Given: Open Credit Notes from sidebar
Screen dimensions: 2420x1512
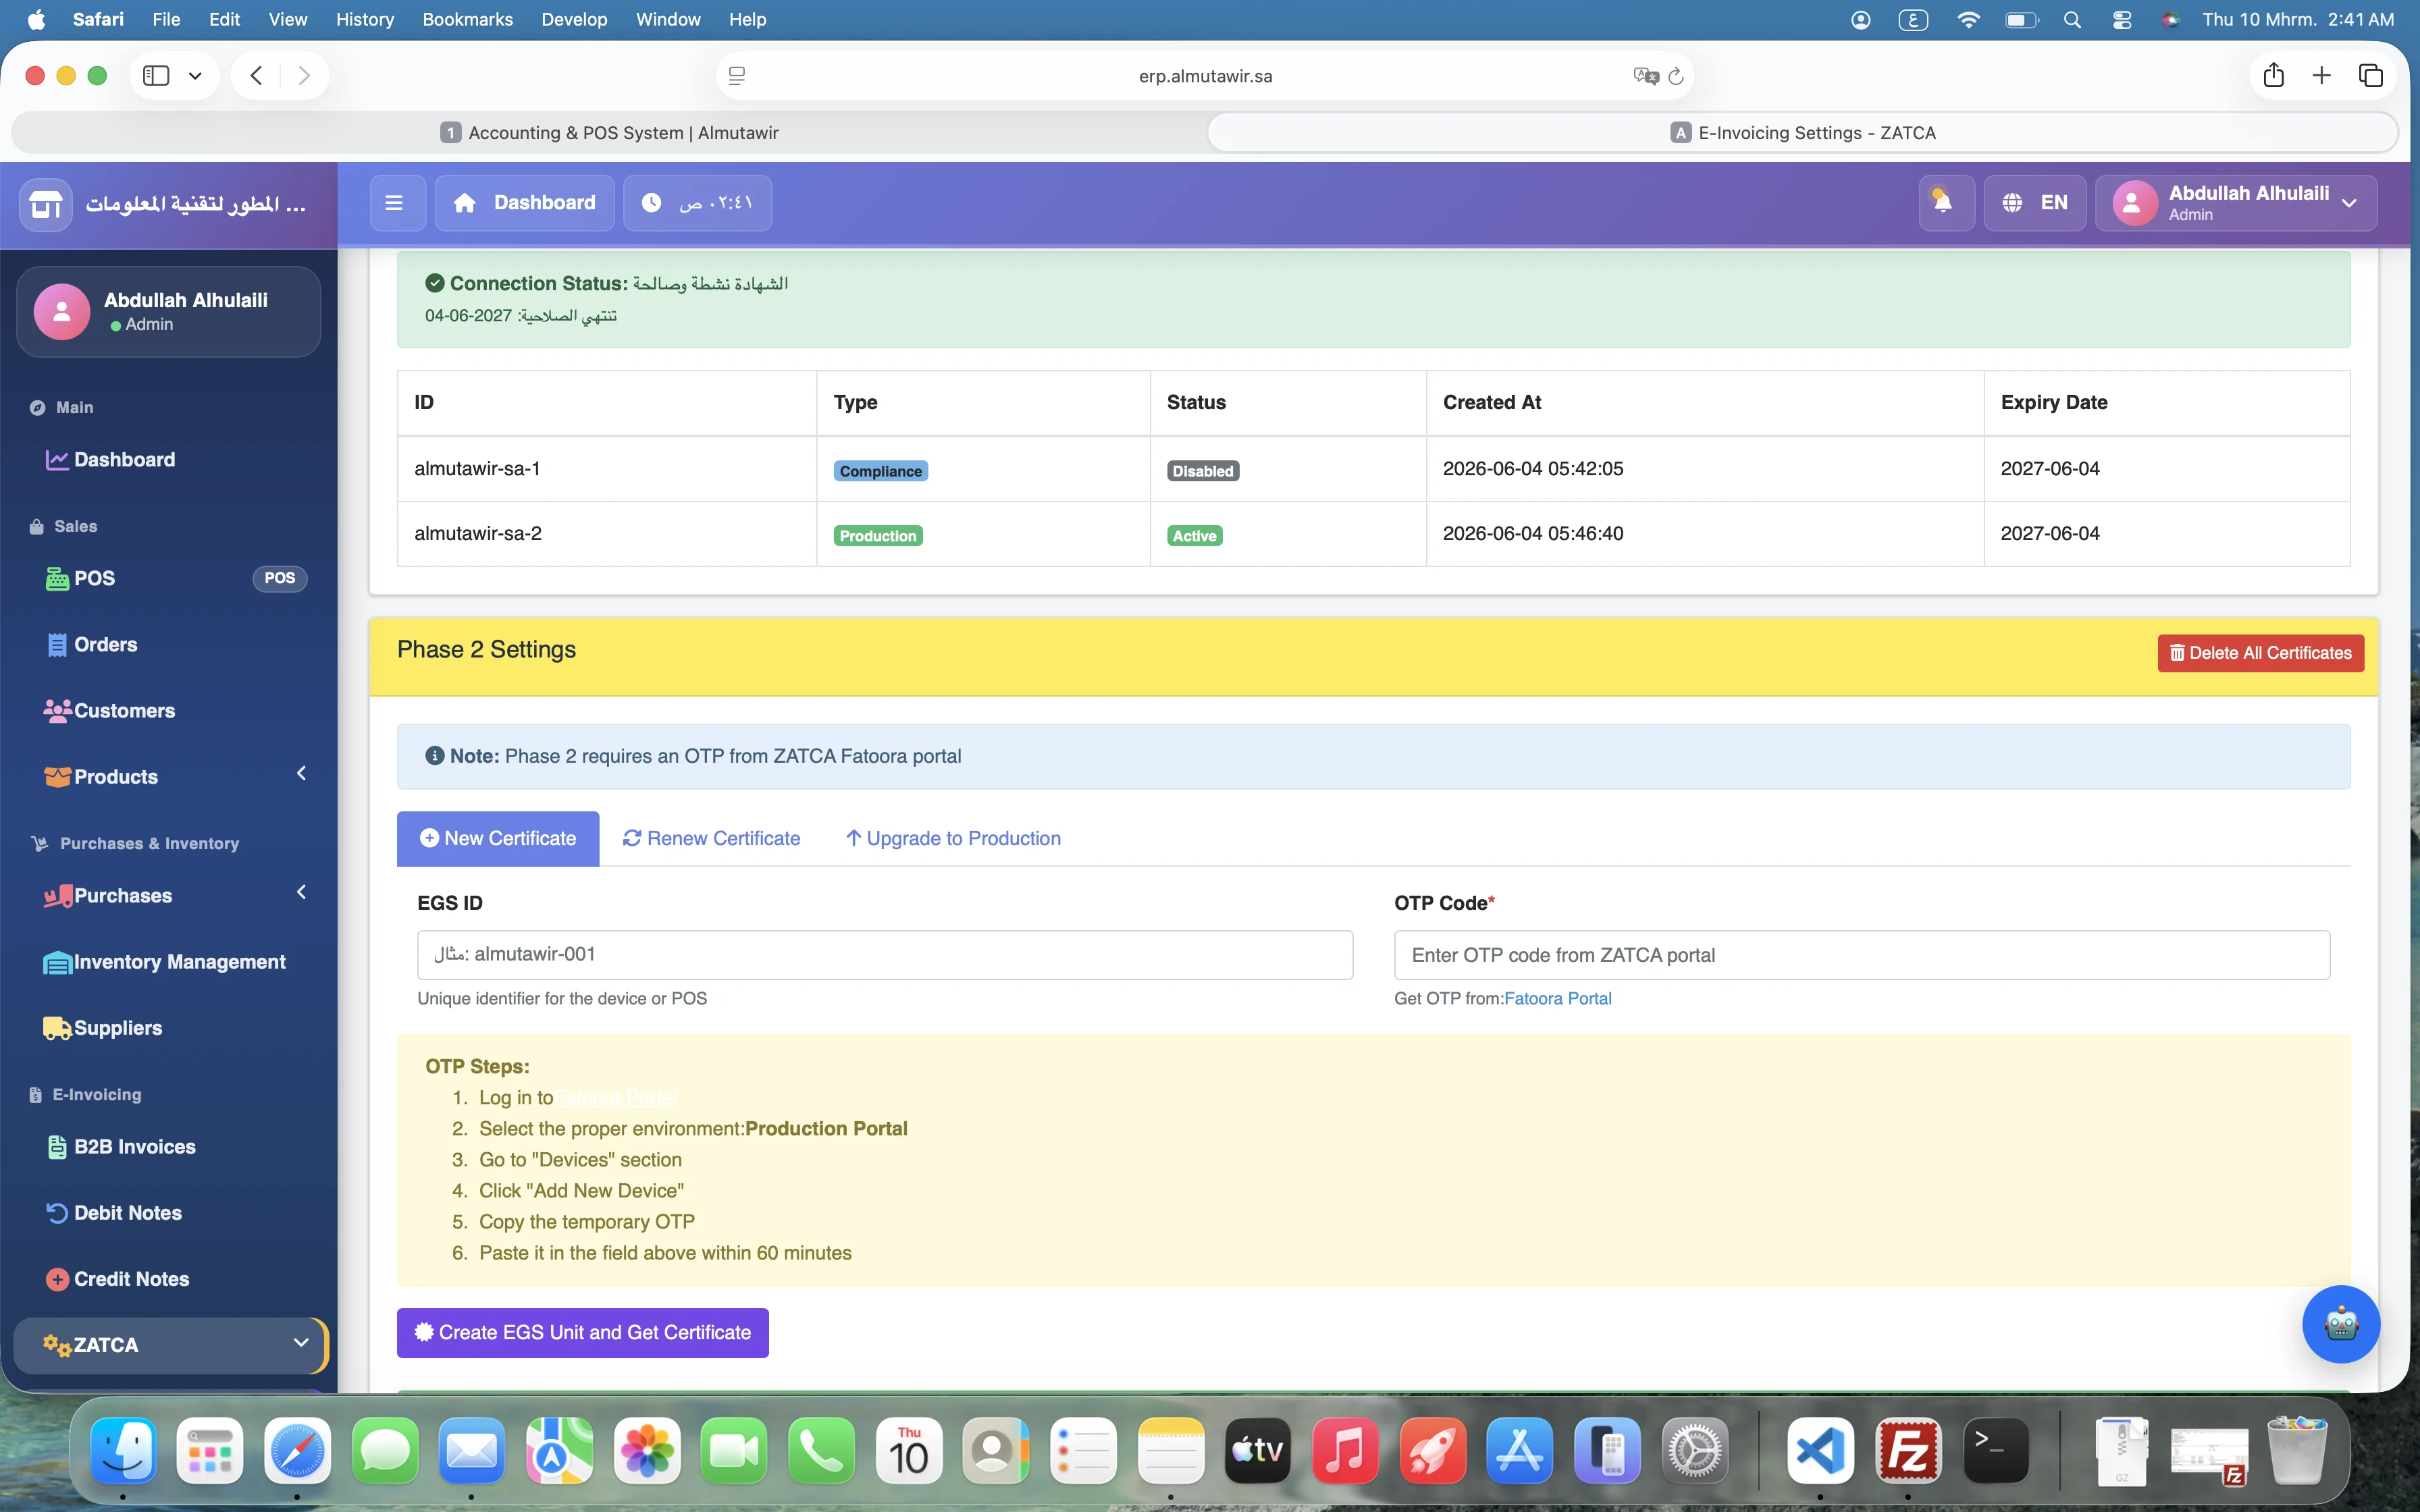Looking at the screenshot, I should (x=168, y=1278).
